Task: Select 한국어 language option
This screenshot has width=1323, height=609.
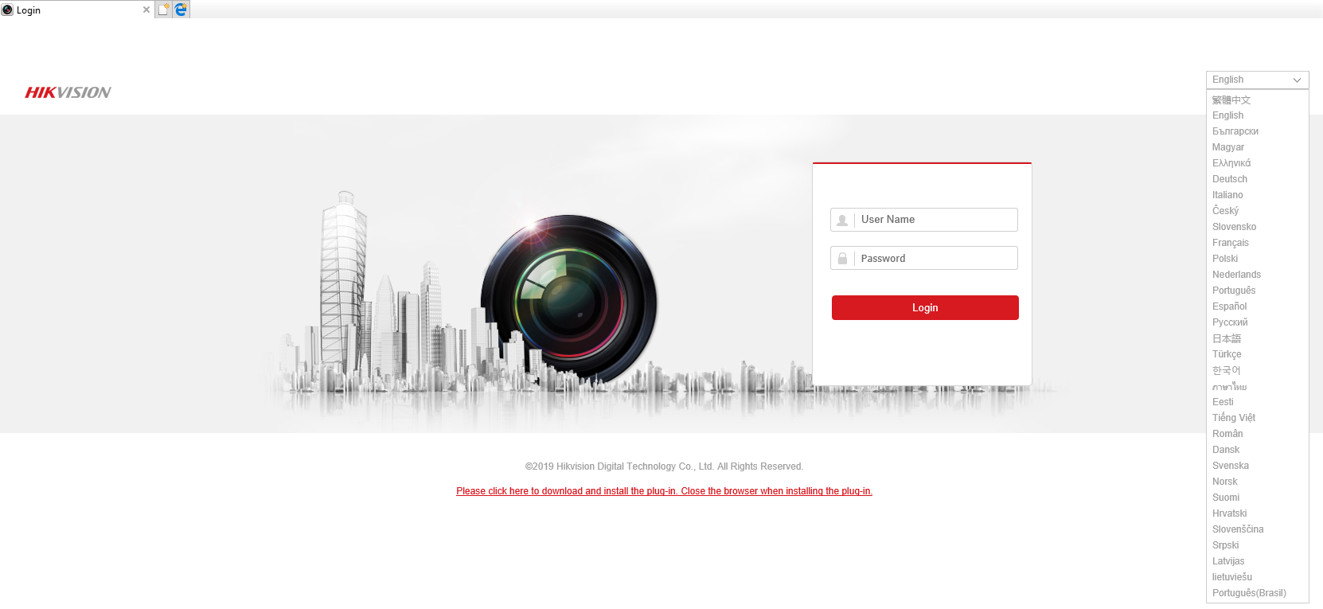Action: 1227,370
